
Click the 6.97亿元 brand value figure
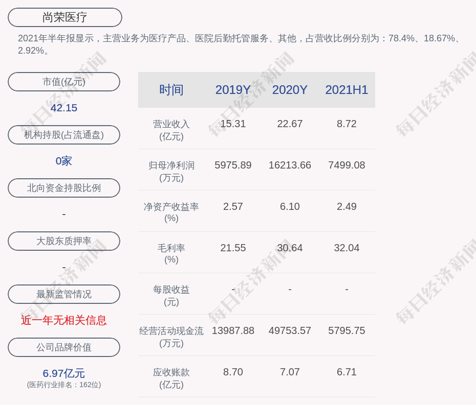[x=64, y=373]
